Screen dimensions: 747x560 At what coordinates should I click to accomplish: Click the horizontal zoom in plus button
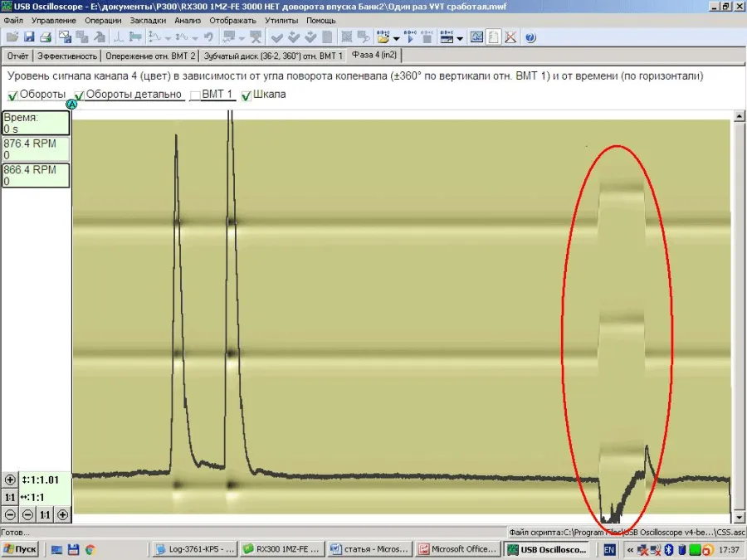coord(62,514)
